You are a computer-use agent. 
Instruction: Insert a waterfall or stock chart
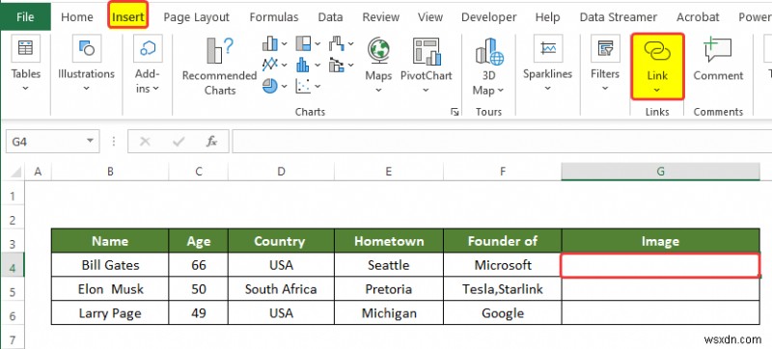[x=337, y=43]
